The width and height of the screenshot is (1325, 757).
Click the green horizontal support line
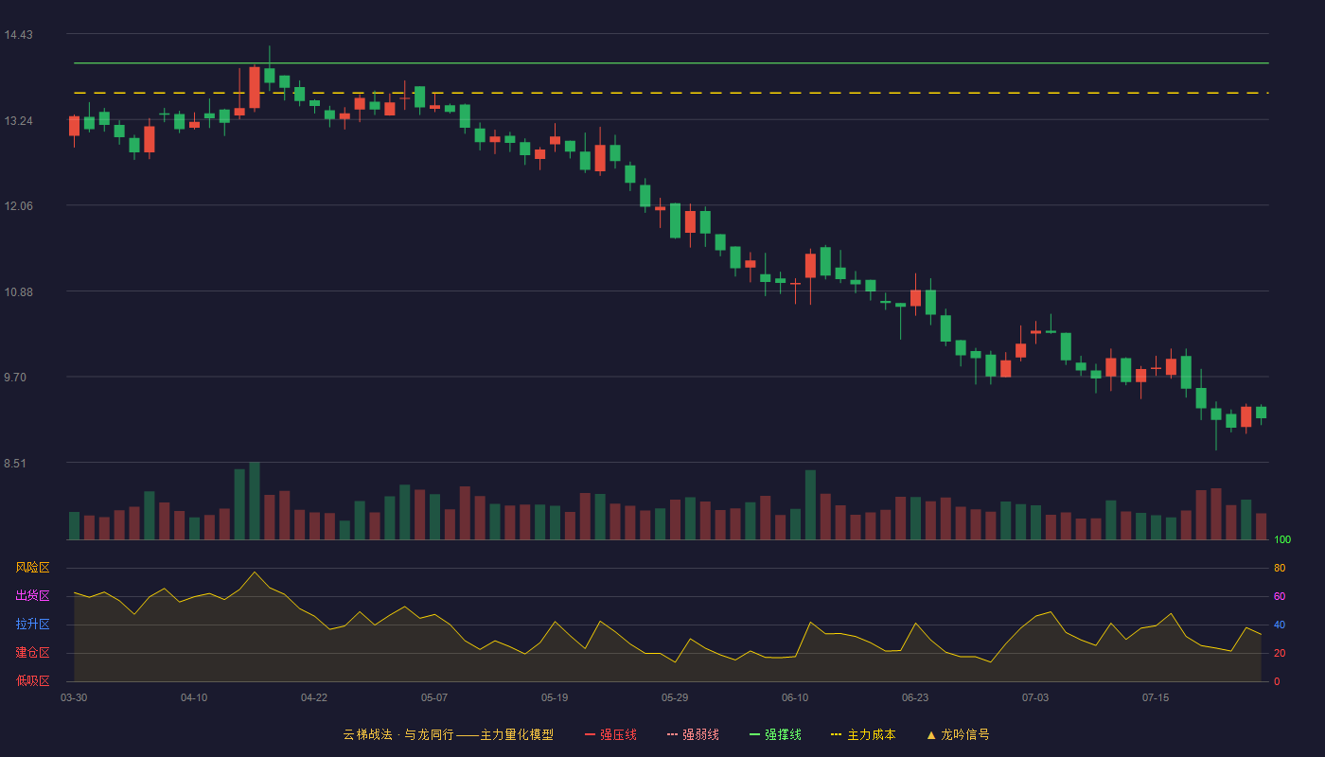[671, 63]
